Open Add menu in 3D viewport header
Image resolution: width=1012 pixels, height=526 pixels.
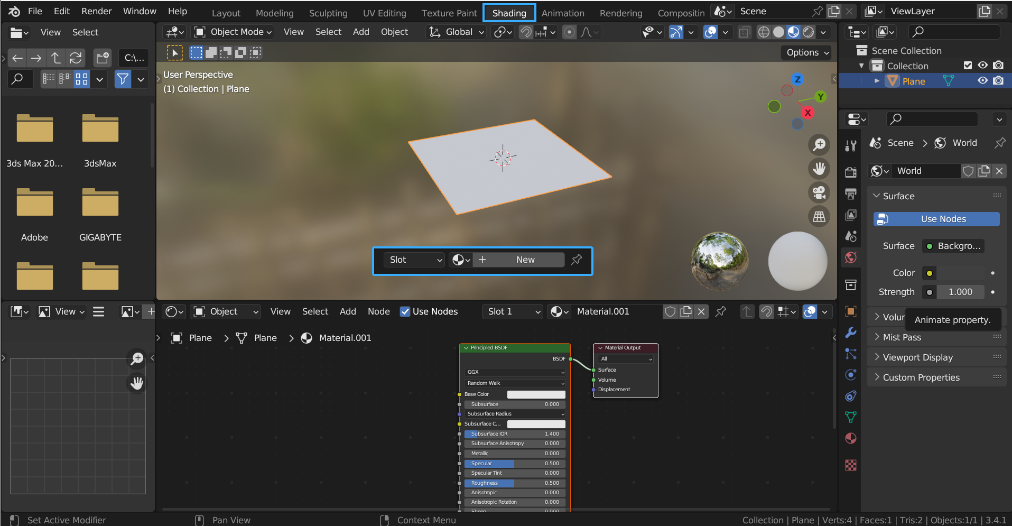point(361,32)
